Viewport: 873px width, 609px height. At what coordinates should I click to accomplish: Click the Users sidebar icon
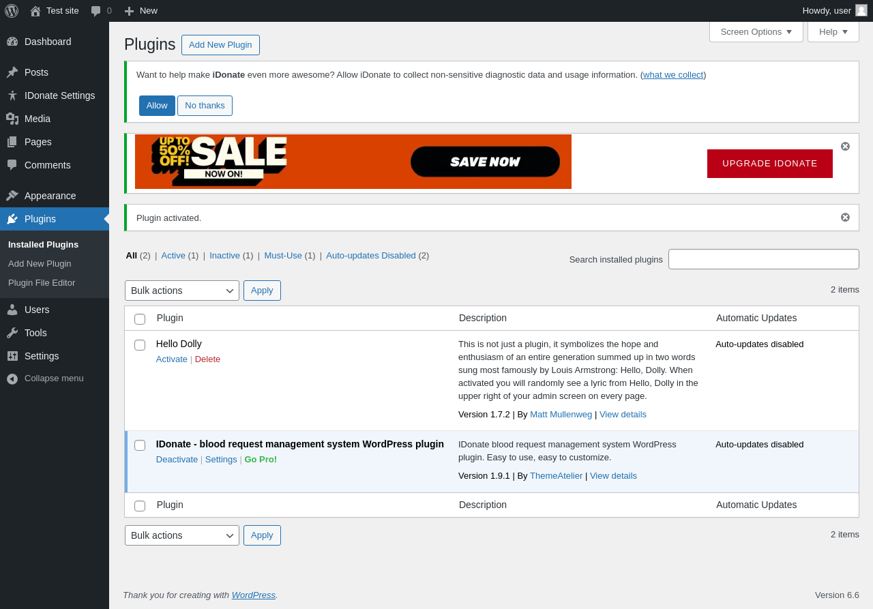(x=12, y=310)
